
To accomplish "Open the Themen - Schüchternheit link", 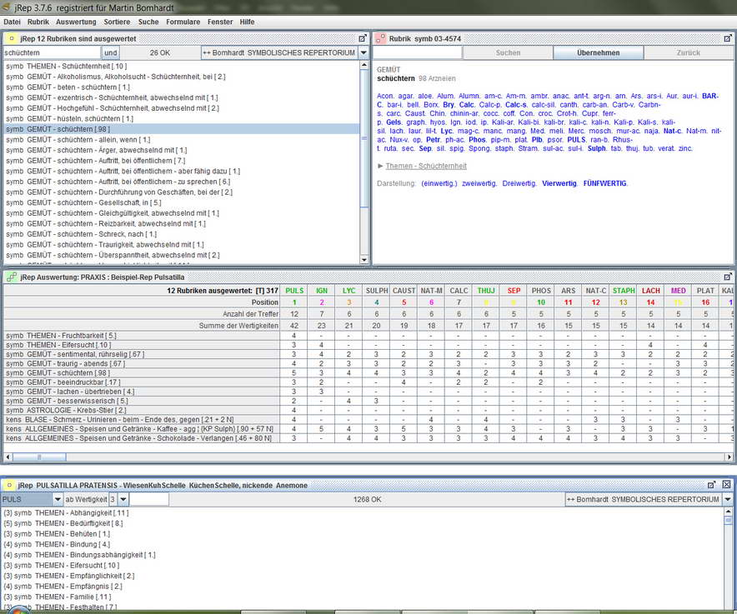I will [x=426, y=166].
